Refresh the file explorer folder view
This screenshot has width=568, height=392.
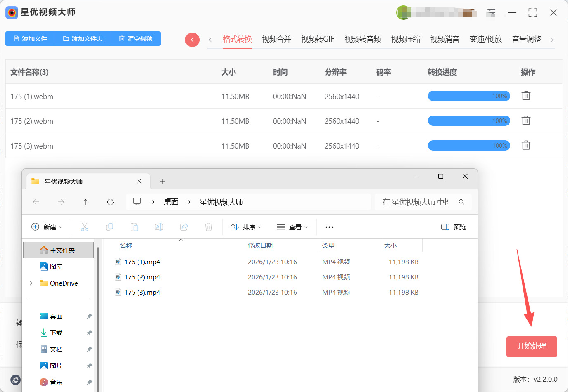(x=110, y=202)
